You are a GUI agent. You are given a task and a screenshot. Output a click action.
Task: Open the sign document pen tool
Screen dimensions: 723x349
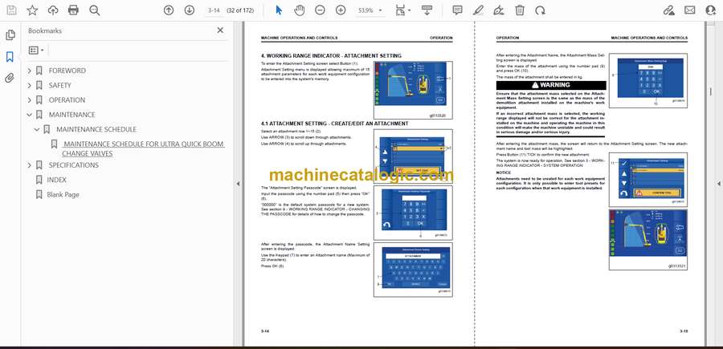(498, 10)
